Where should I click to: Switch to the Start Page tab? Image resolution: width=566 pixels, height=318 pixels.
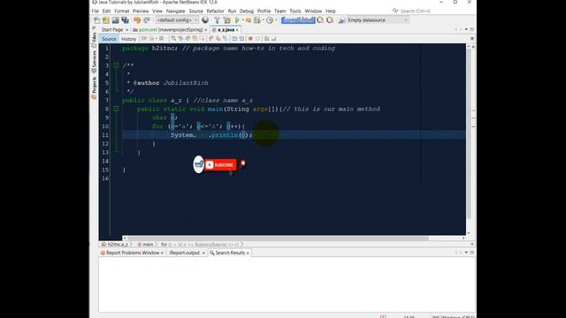tap(112, 29)
